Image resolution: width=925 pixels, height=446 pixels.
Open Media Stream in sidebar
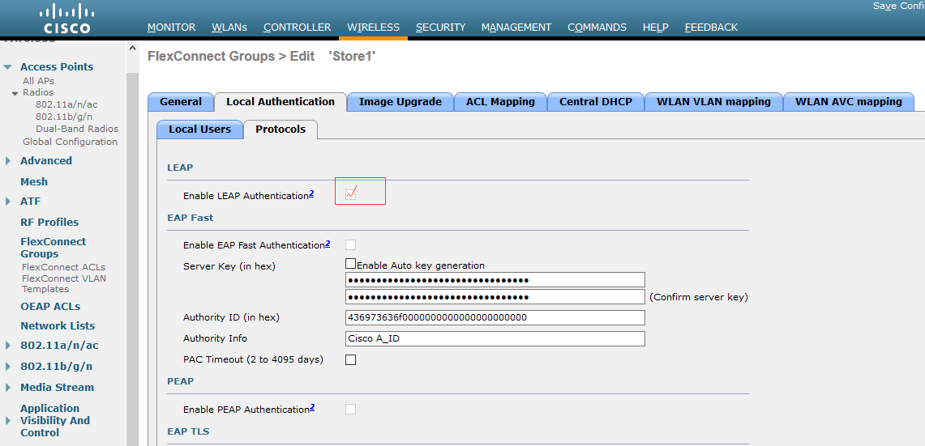click(57, 388)
